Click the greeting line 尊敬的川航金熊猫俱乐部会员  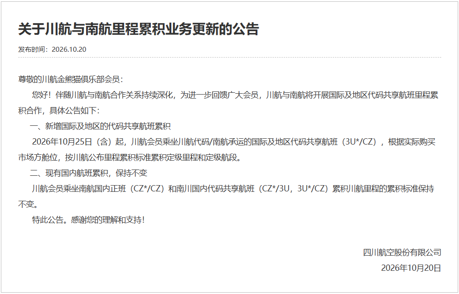[71, 79]
